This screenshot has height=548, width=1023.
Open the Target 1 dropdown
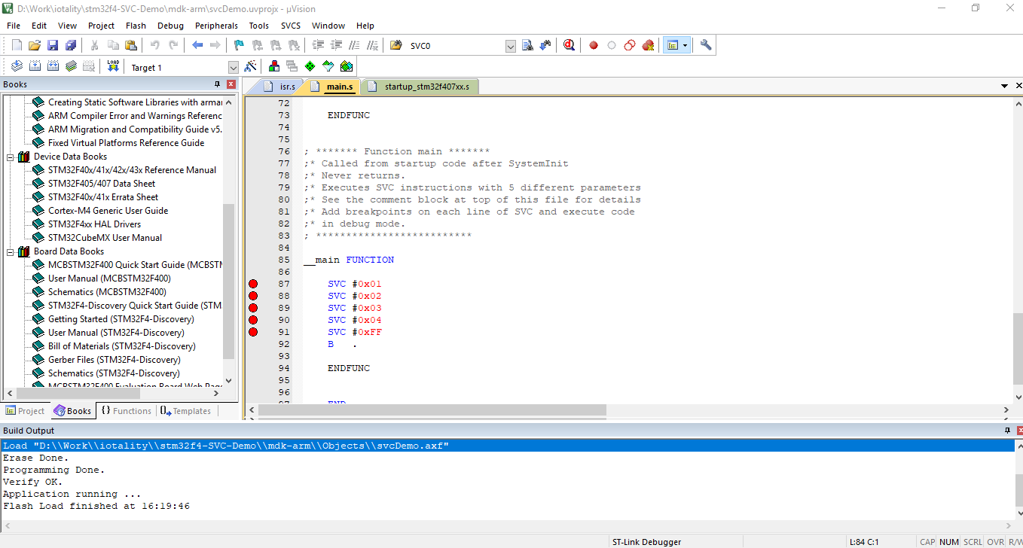click(233, 68)
